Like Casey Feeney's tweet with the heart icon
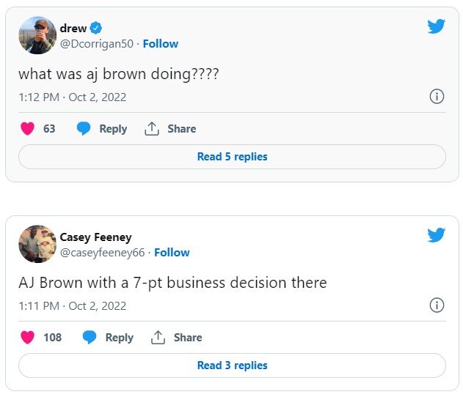 27,338
